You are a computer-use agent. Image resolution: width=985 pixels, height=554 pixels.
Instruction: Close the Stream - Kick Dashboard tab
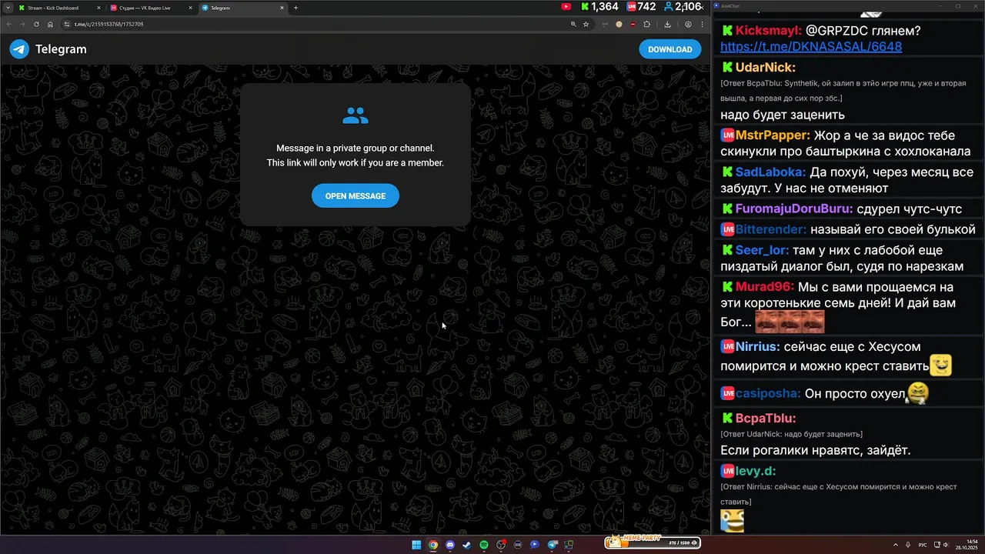(x=98, y=8)
